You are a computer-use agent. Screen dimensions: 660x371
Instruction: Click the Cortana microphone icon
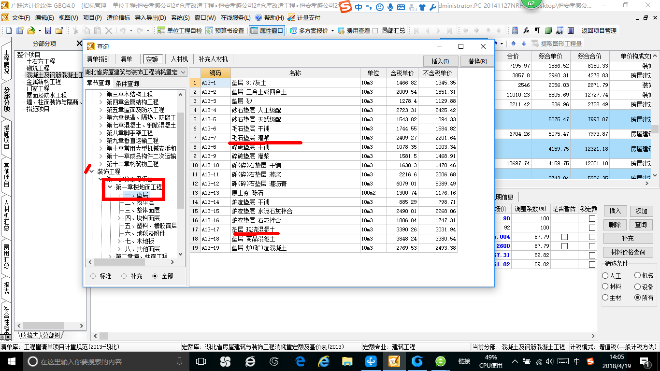click(180, 361)
